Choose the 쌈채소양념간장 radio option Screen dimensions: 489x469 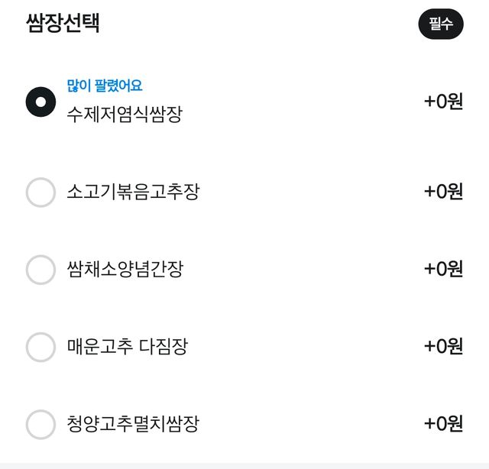(40, 270)
